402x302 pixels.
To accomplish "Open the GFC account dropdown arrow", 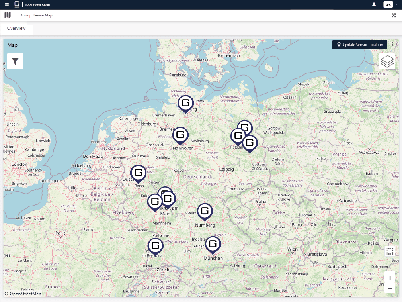I will pos(397,4).
